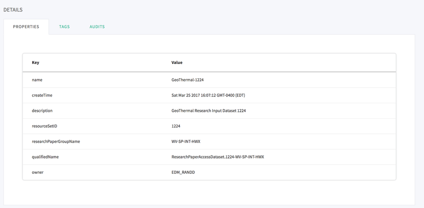The height and width of the screenshot is (208, 424).
Task: Click the DETAILS section heading
Action: tap(13, 9)
